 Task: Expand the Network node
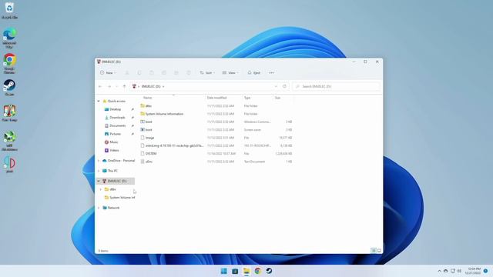[x=99, y=208]
